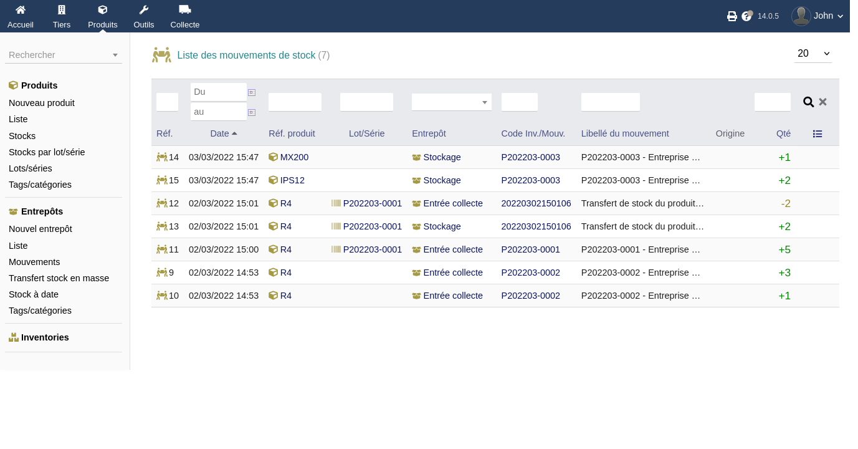Sort by Qté column header

(783, 133)
